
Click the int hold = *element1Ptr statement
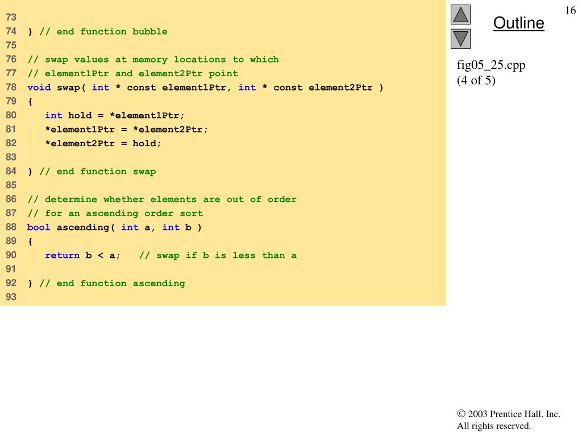click(x=115, y=116)
